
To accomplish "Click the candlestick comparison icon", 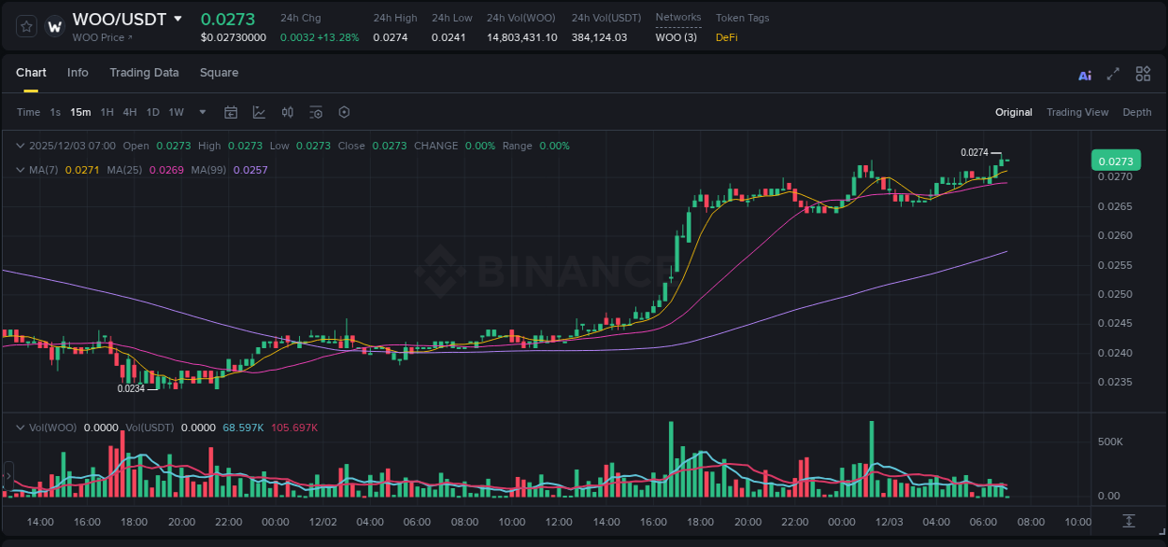I will (287, 112).
